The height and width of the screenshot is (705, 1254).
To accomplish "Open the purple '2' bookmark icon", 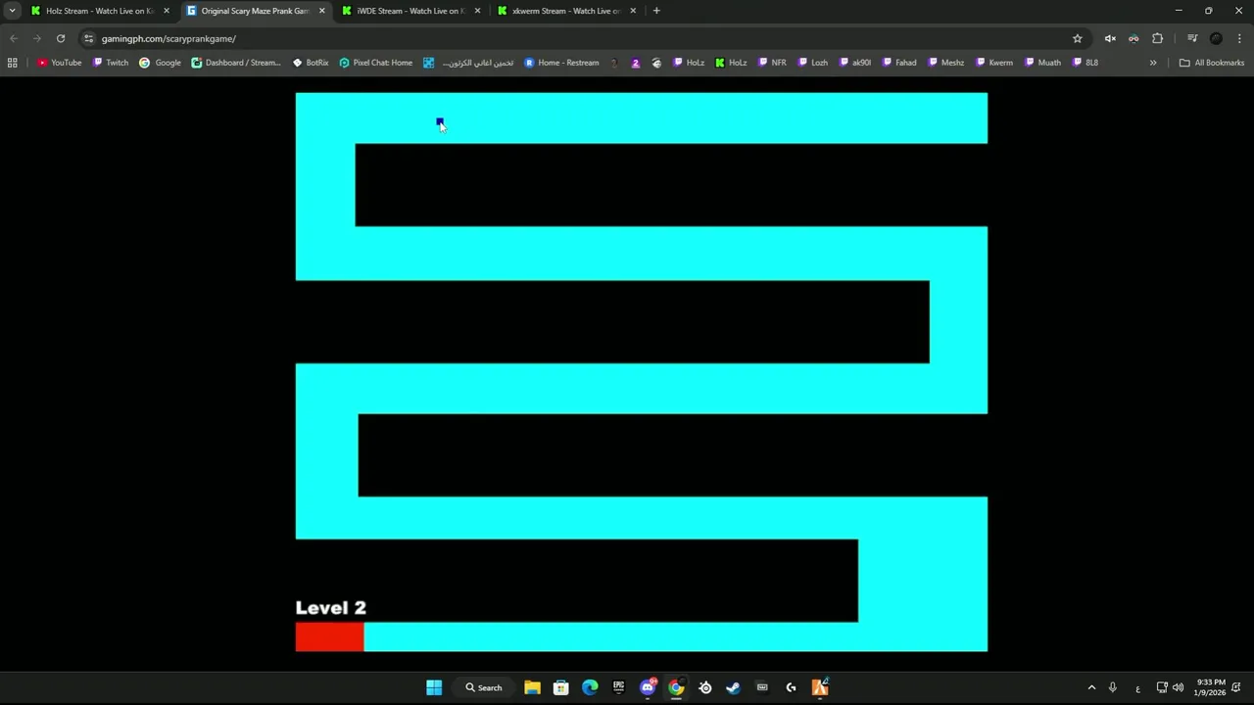I will (x=635, y=63).
